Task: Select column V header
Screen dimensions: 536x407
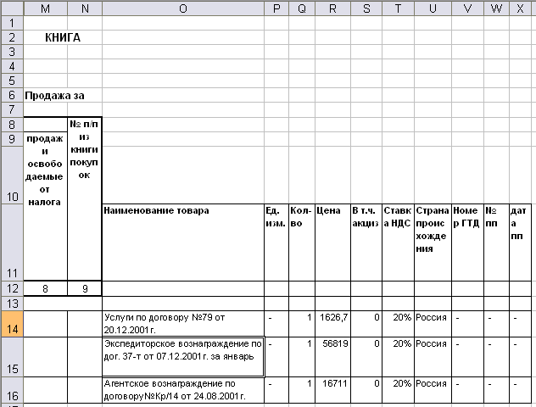Action: pyautogui.click(x=467, y=8)
